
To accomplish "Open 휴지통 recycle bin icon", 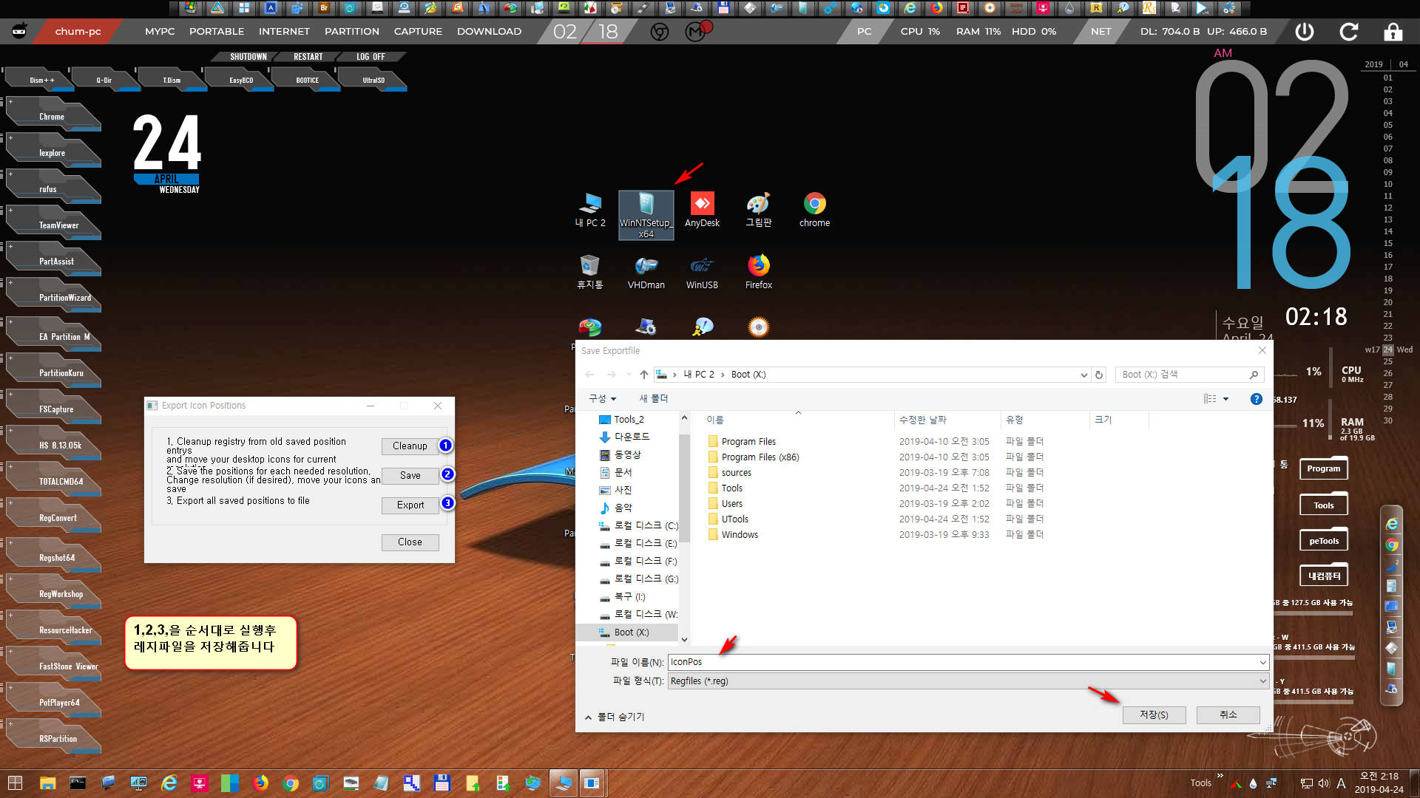I will [589, 272].
